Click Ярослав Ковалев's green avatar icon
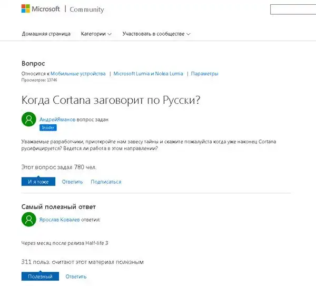 pos(28,219)
